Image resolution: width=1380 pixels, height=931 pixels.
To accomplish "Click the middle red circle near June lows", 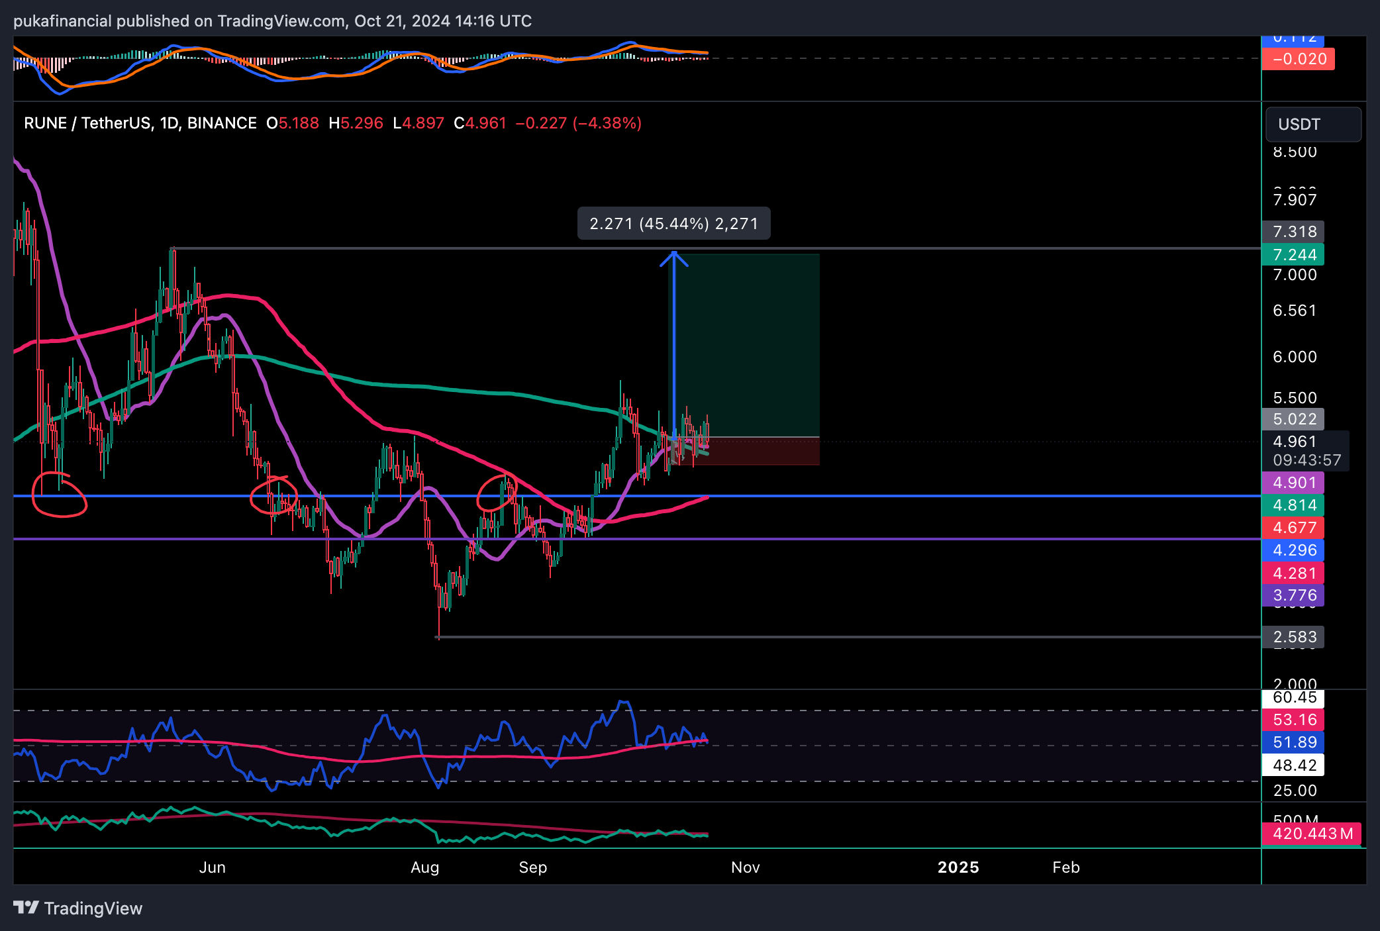I will [x=273, y=496].
